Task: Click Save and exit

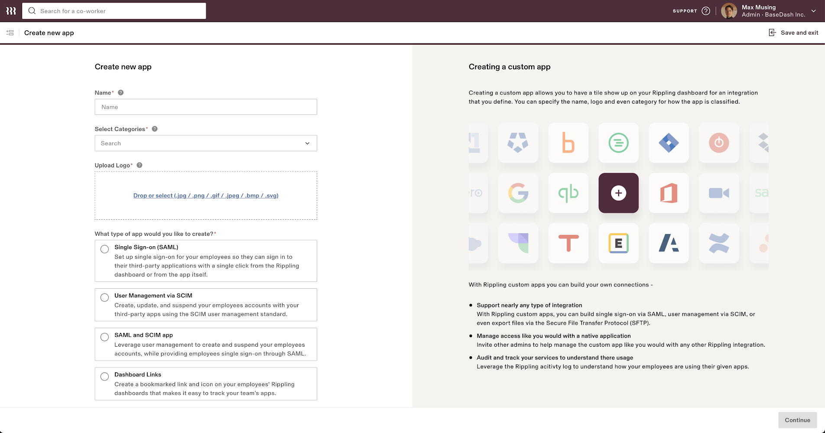Action: click(799, 33)
